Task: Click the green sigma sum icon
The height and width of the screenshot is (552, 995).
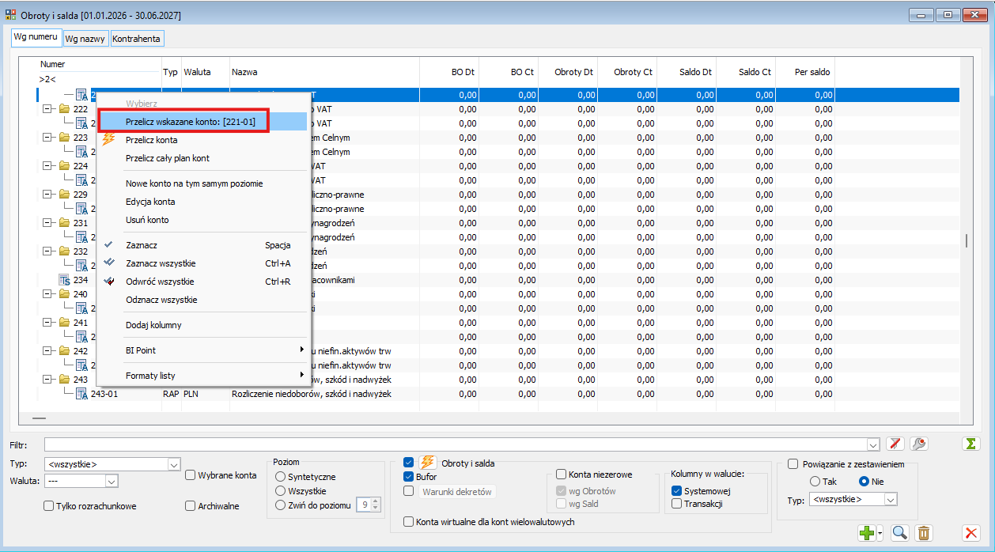Action: tap(970, 444)
